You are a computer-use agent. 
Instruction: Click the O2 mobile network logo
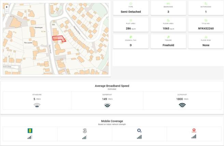(x=139, y=130)
